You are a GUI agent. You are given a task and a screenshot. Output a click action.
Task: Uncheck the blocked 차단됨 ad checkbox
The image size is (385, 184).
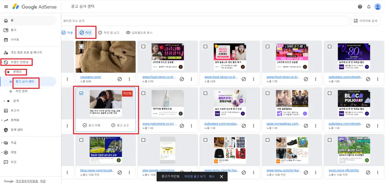coord(81,93)
